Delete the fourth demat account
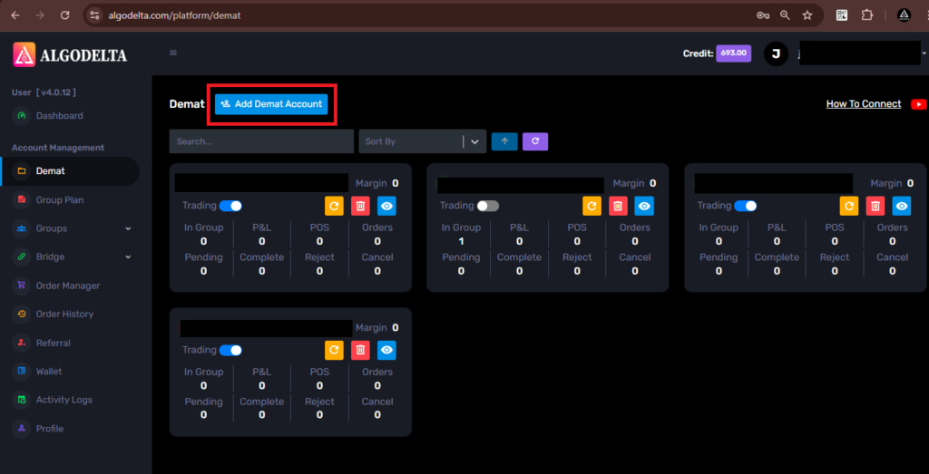 tap(360, 351)
